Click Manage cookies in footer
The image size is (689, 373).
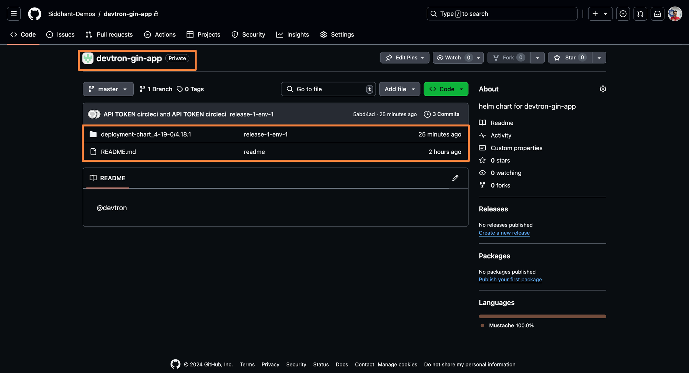[x=397, y=364]
